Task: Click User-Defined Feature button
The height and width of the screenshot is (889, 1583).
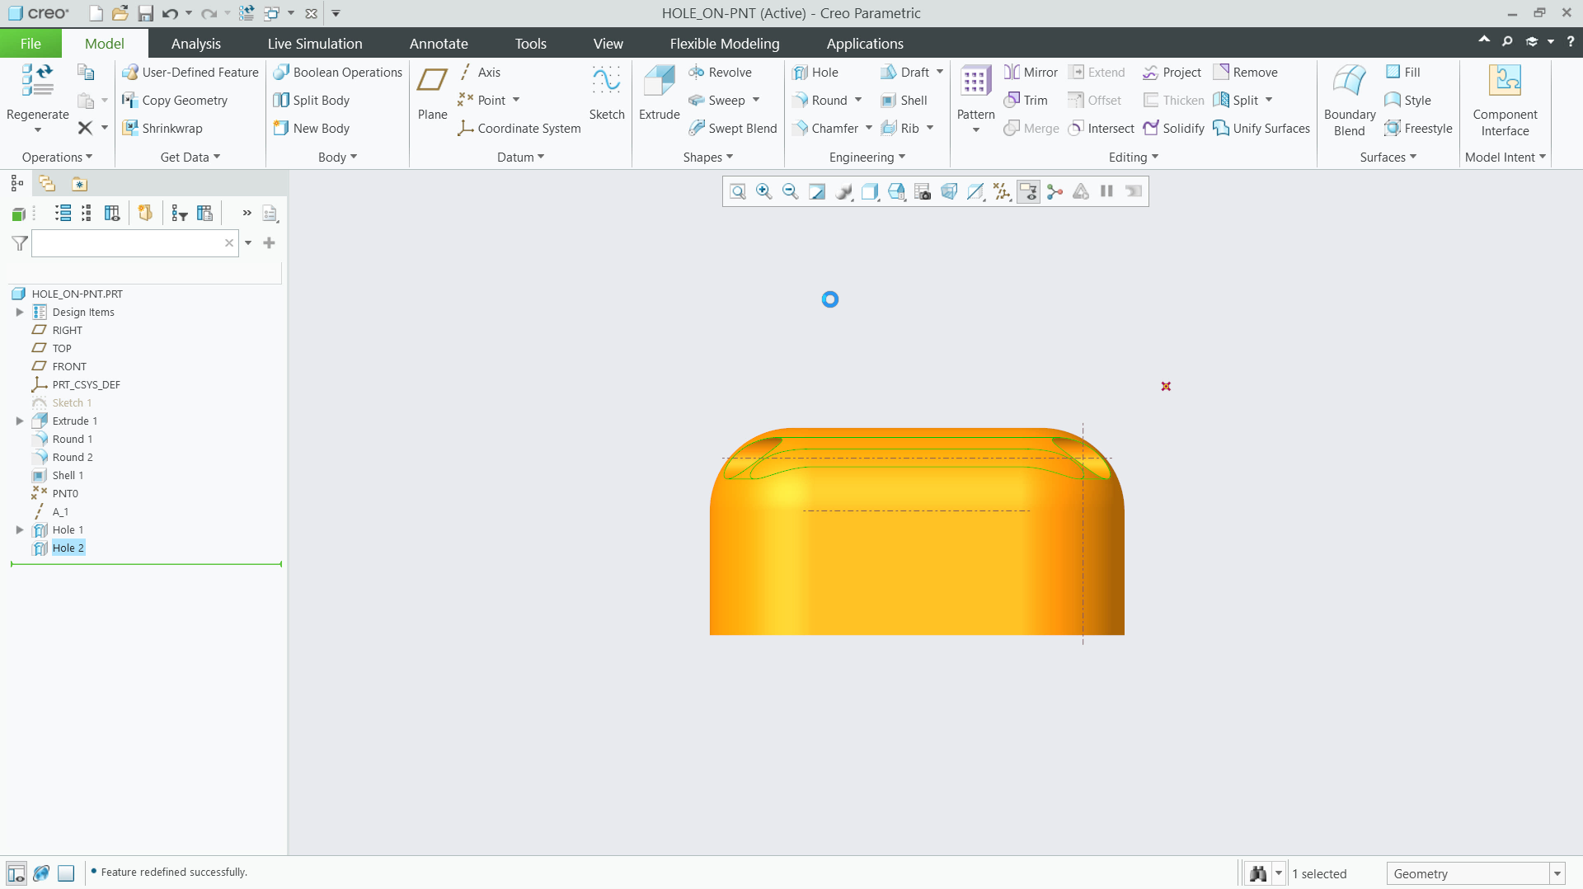Action: pos(190,73)
